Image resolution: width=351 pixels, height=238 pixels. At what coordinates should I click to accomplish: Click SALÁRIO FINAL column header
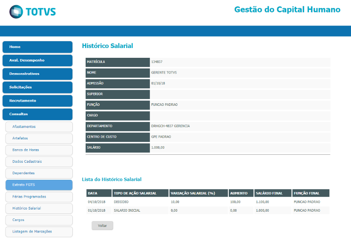pos(273,193)
